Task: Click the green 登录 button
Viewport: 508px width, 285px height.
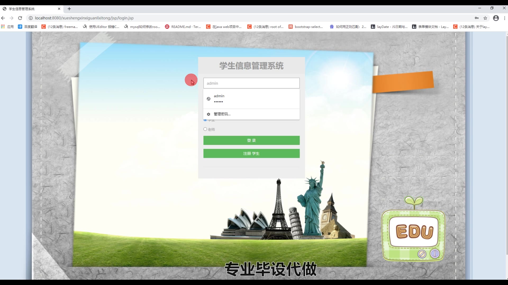Action: 251,140
